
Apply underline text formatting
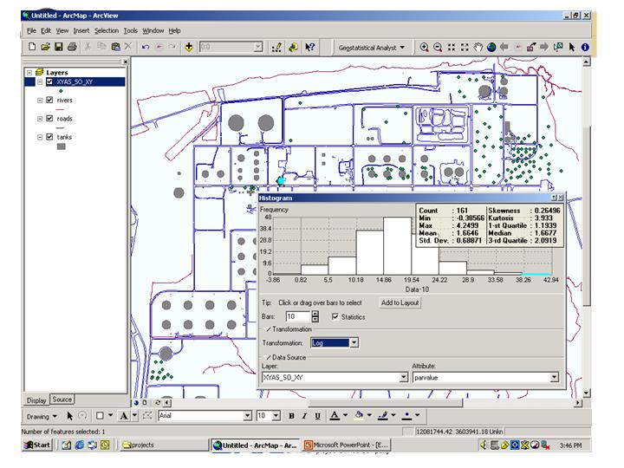click(x=317, y=416)
